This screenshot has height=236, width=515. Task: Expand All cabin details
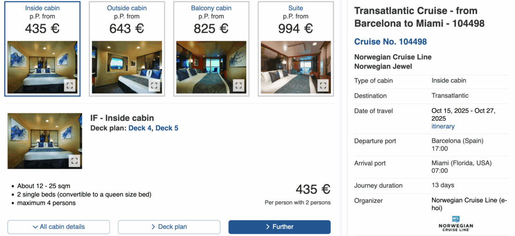click(59, 227)
